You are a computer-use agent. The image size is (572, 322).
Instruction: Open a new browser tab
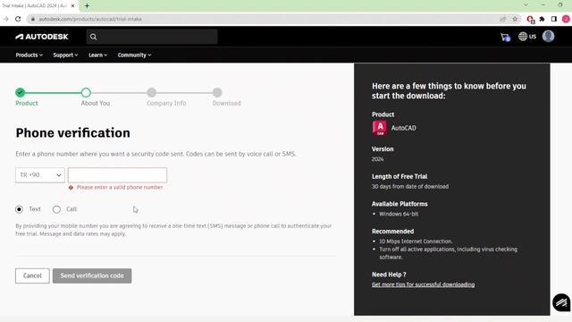click(87, 6)
